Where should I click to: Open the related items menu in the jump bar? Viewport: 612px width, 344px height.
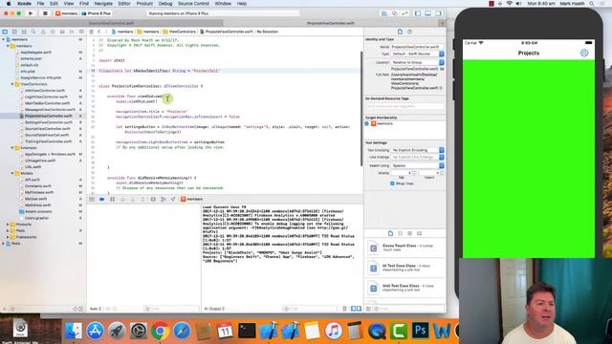(92, 32)
